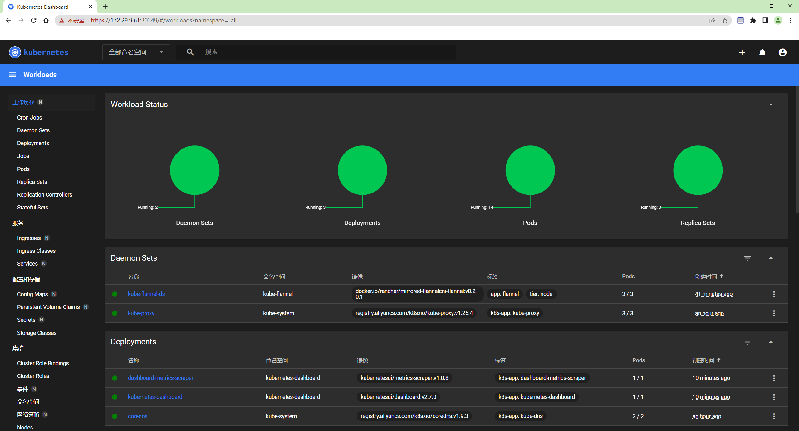Collapse the Daemon Sets card
The height and width of the screenshot is (431, 799).
click(x=771, y=258)
